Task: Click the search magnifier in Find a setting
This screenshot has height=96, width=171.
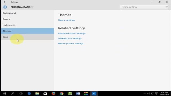Action: 166,7
